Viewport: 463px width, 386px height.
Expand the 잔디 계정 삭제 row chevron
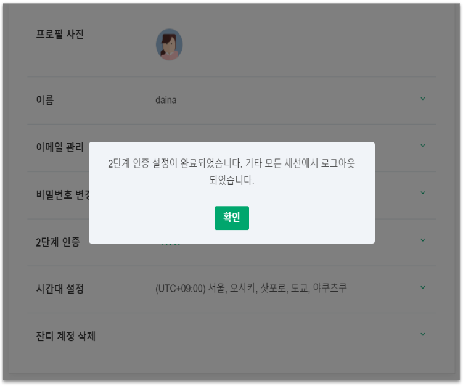(x=422, y=334)
